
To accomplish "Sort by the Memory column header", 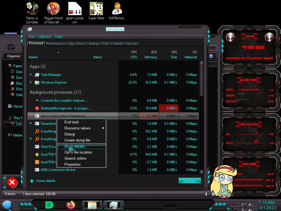I will pos(149,55).
